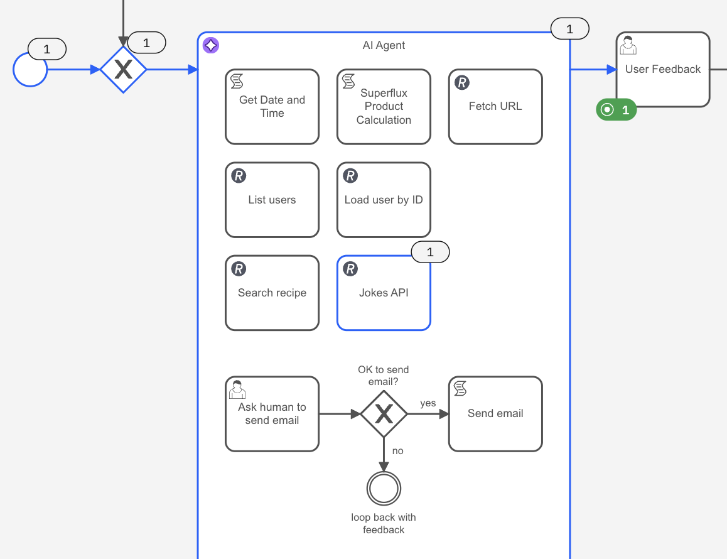Click the count badge on AI Agent corner
The height and width of the screenshot is (559, 727).
point(569,29)
